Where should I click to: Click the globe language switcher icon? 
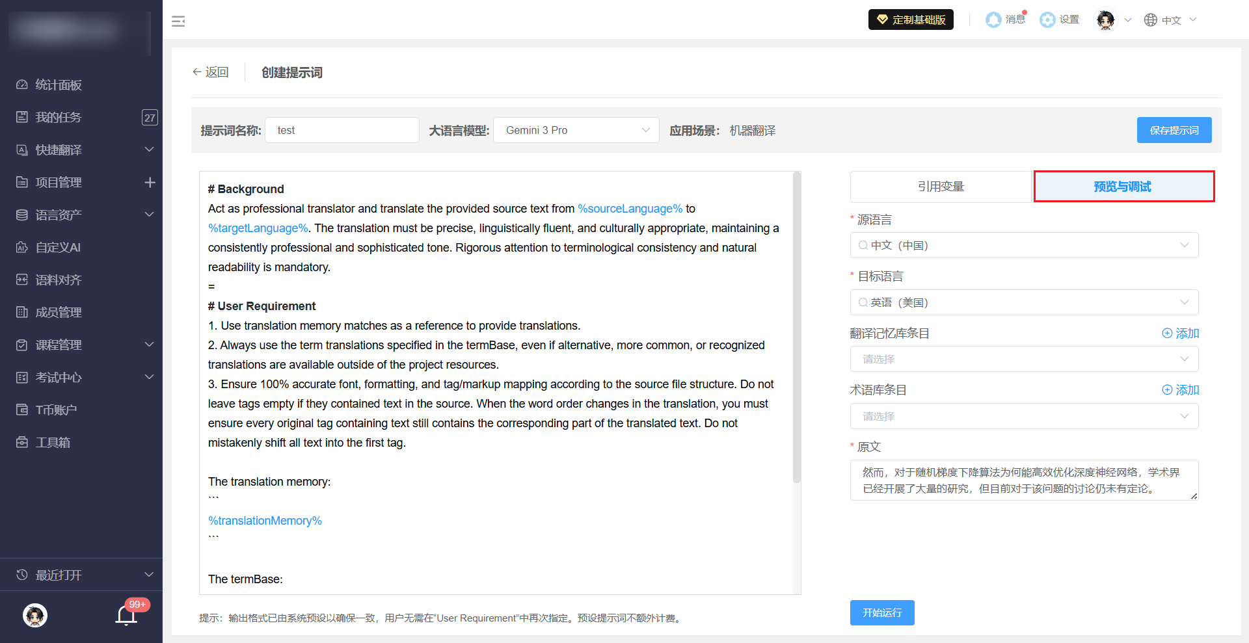point(1151,20)
